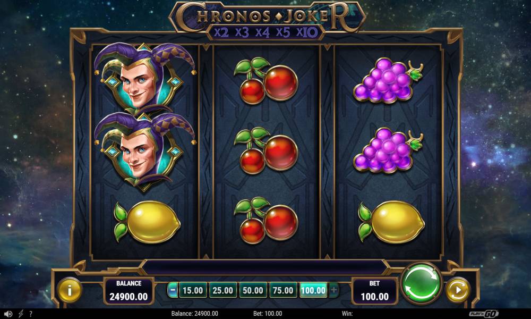Increase bet with the plus button

pyautogui.click(x=333, y=290)
